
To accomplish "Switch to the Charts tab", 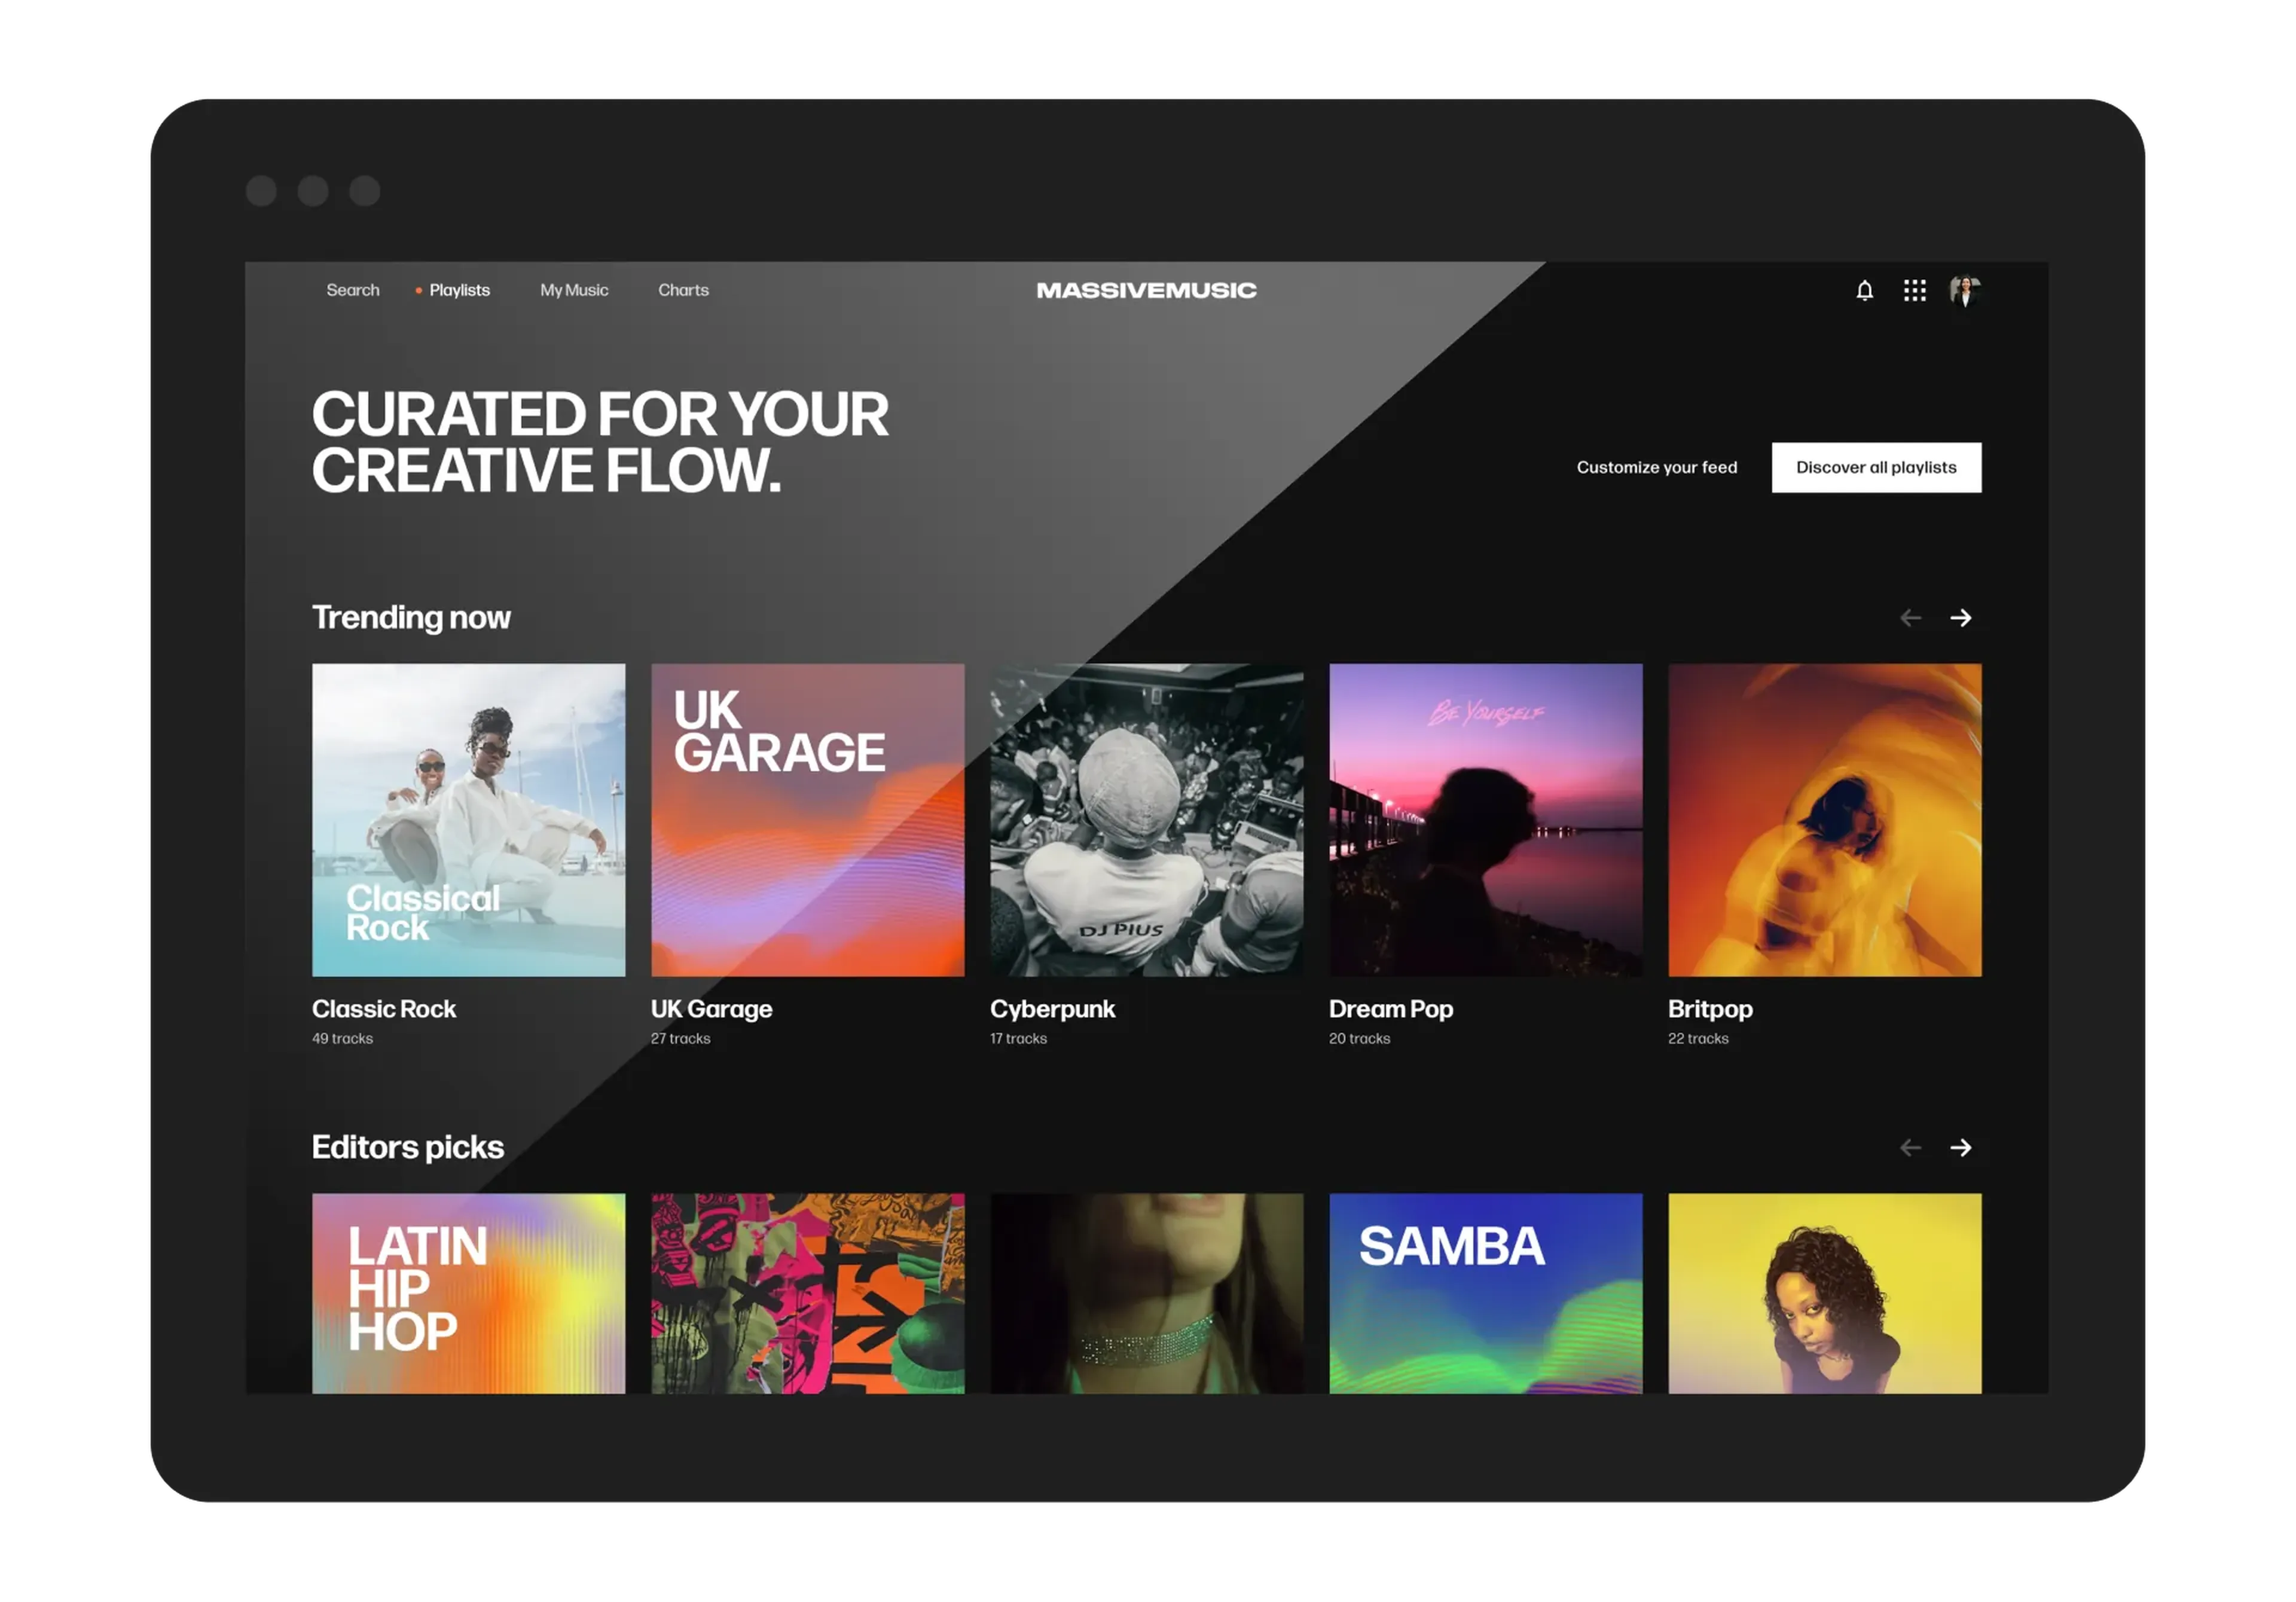I will click(683, 290).
